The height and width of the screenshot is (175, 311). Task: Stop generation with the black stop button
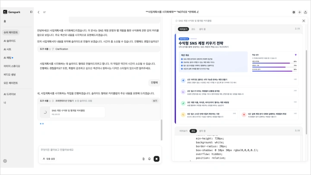point(156,159)
